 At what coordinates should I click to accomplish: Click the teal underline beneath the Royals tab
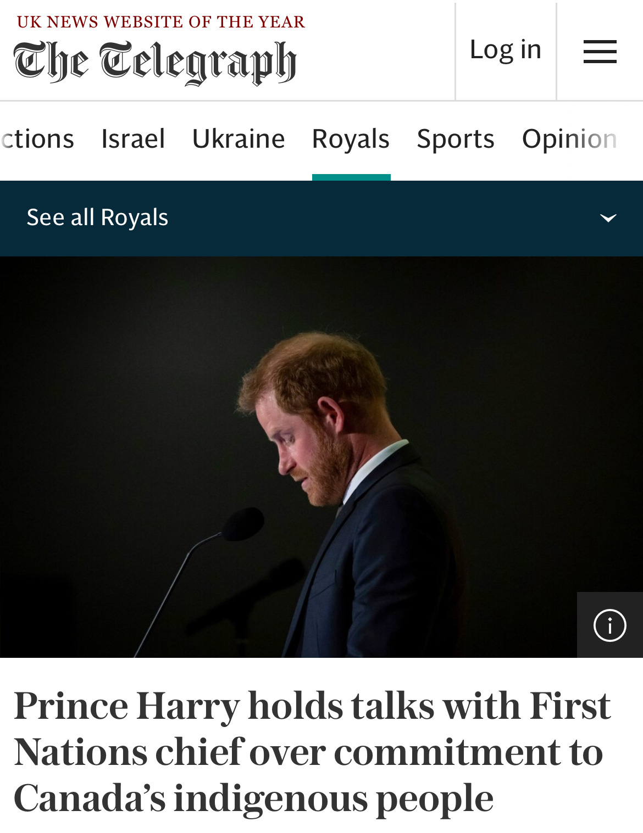click(351, 177)
